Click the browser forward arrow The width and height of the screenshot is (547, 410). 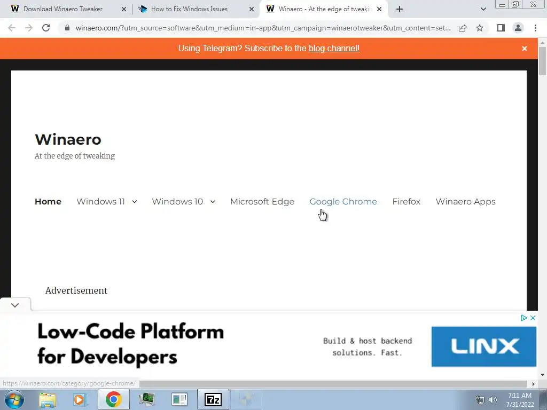pyautogui.click(x=29, y=28)
